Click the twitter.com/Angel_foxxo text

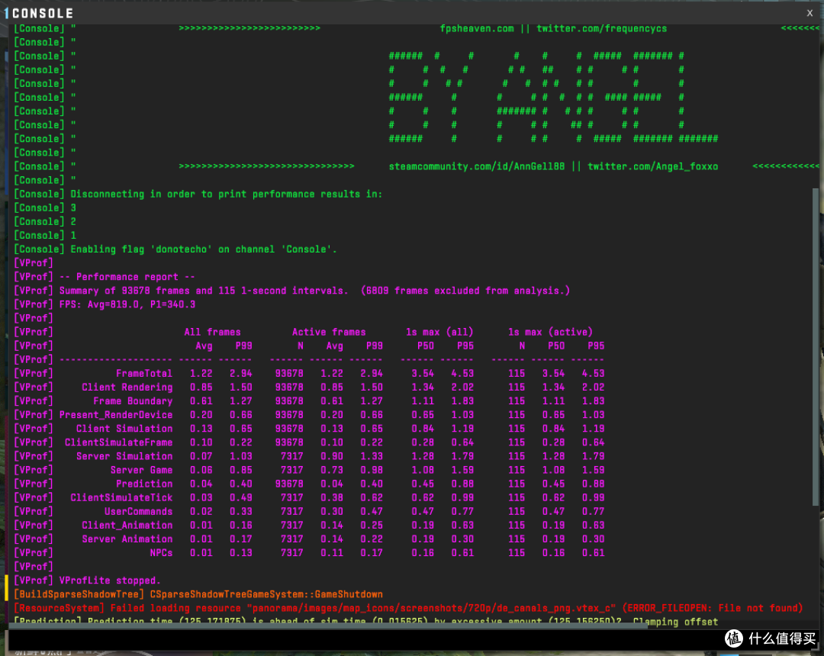coord(652,166)
